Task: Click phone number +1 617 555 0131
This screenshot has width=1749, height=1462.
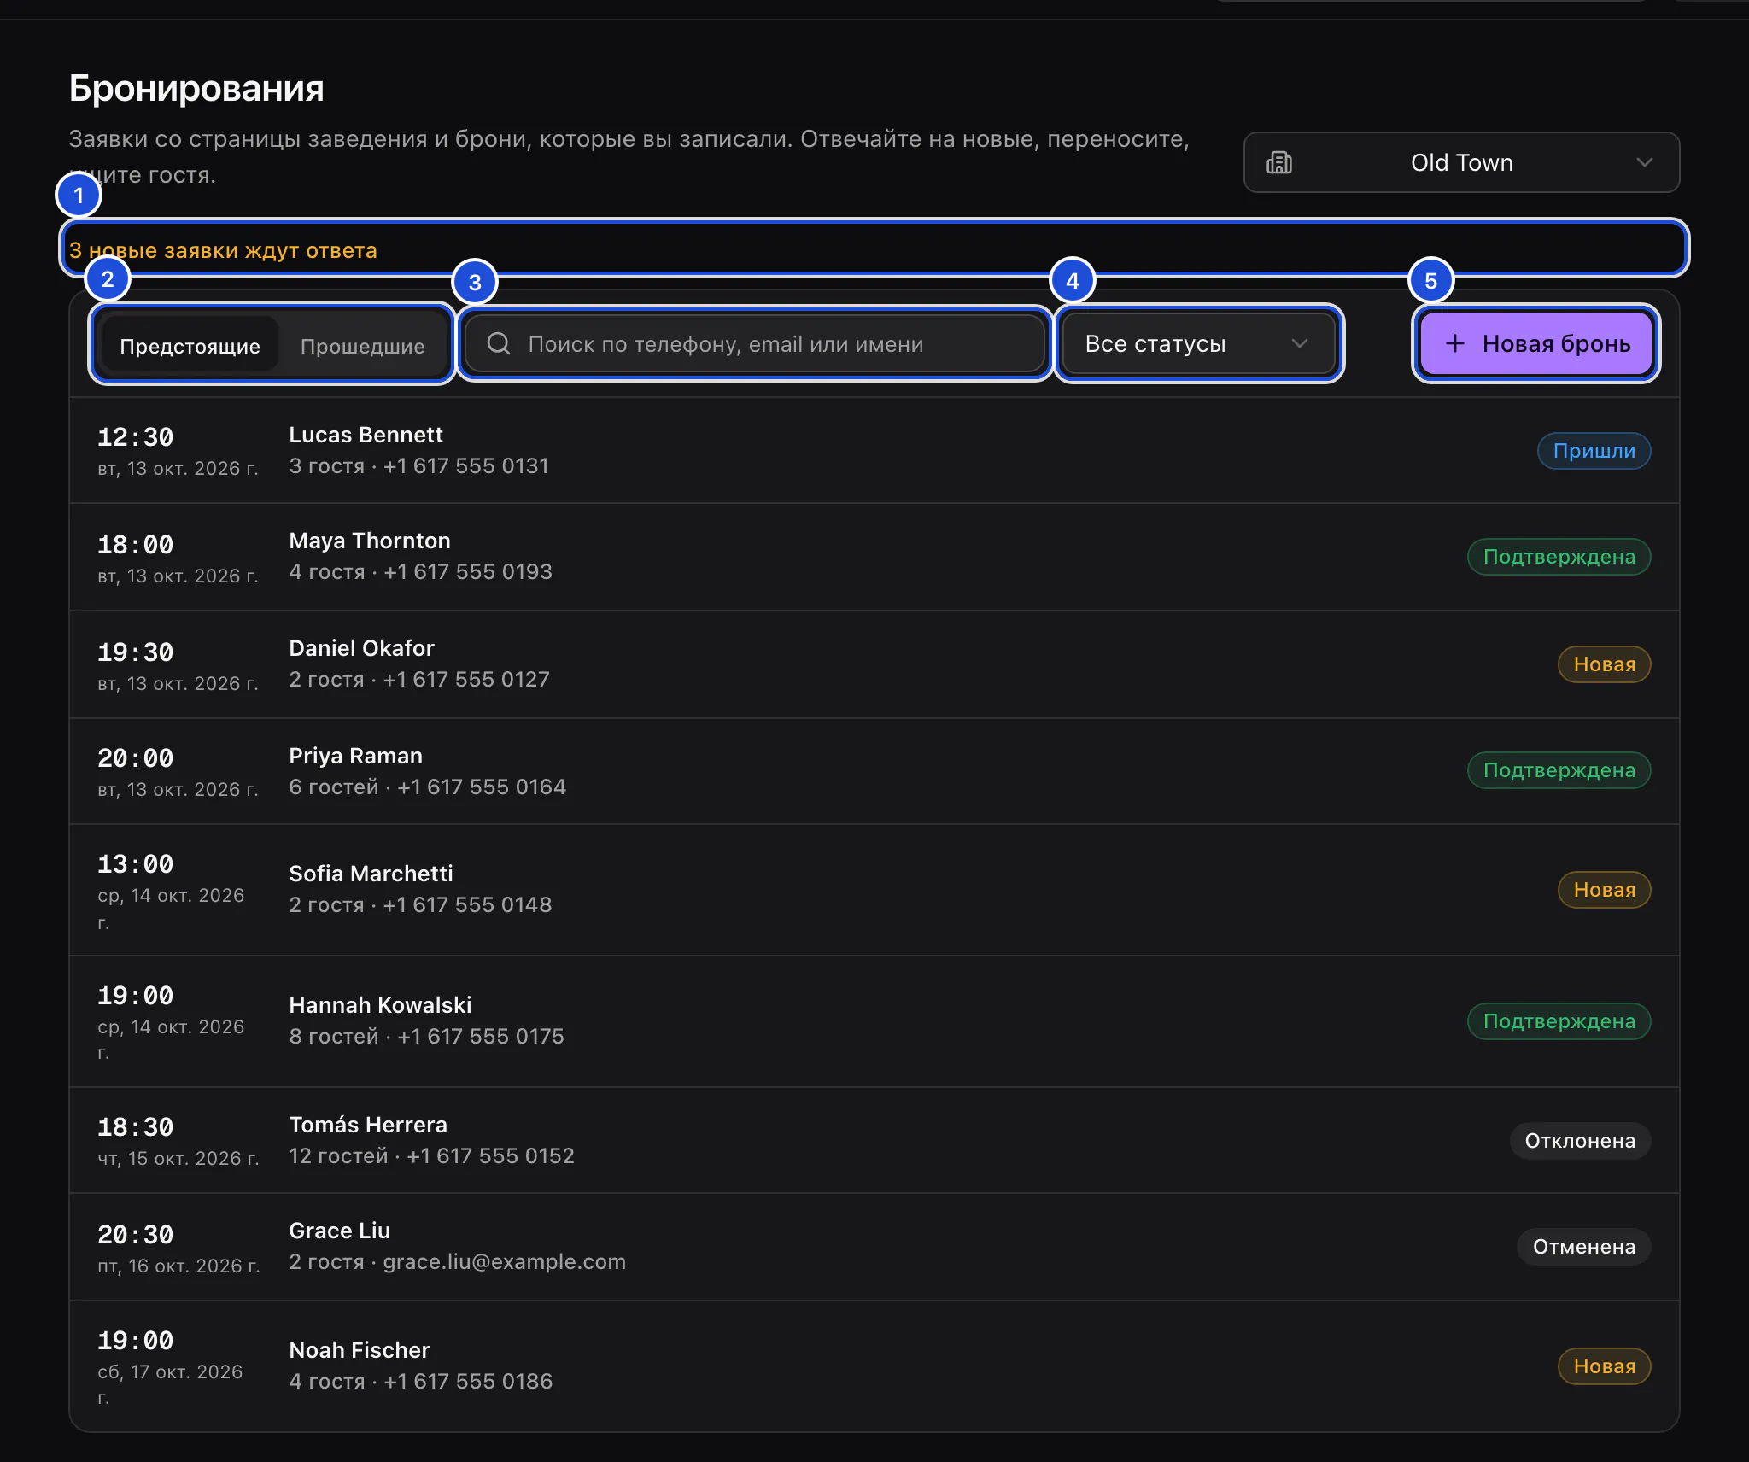Action: coord(465,466)
